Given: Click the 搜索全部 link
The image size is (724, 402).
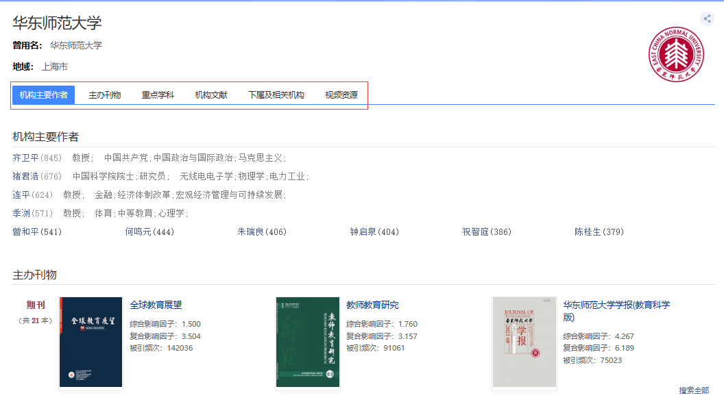Looking at the screenshot, I should coord(694,390).
